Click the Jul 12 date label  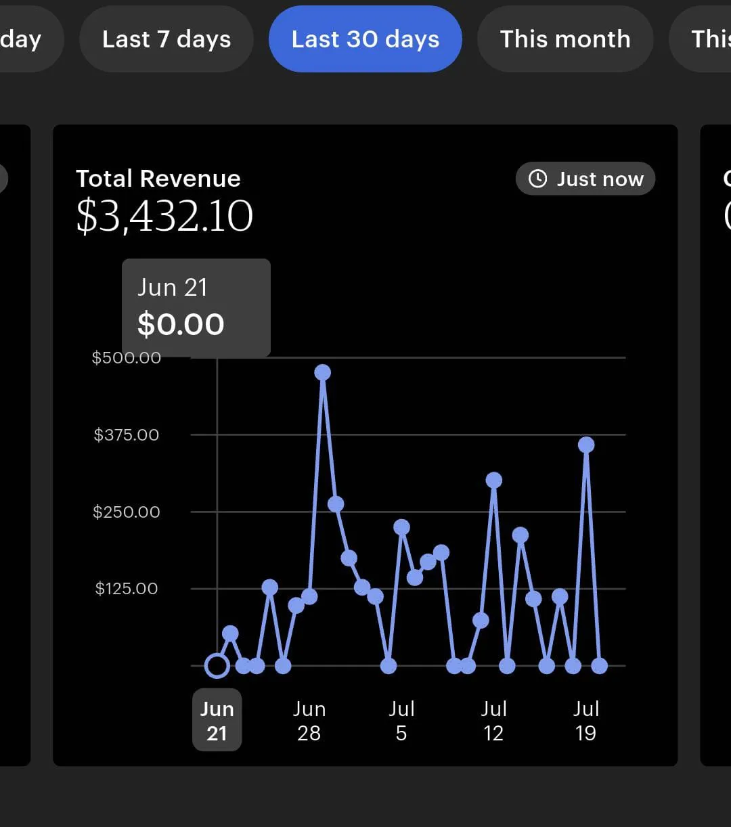(x=493, y=720)
